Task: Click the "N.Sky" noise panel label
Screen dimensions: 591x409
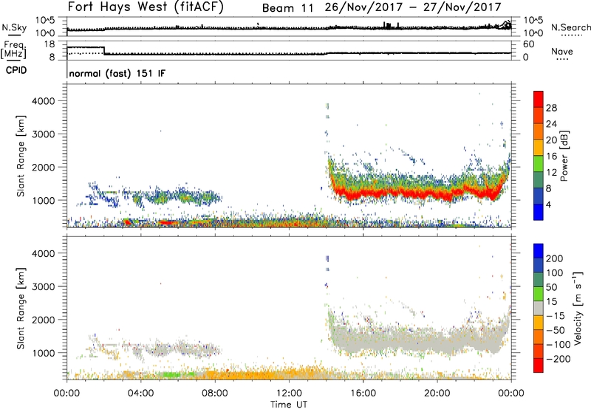Action: [x=14, y=27]
